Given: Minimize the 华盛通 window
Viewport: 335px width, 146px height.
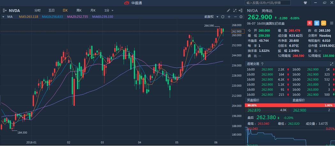Looking at the screenshot, I should pyautogui.click(x=315, y=3).
